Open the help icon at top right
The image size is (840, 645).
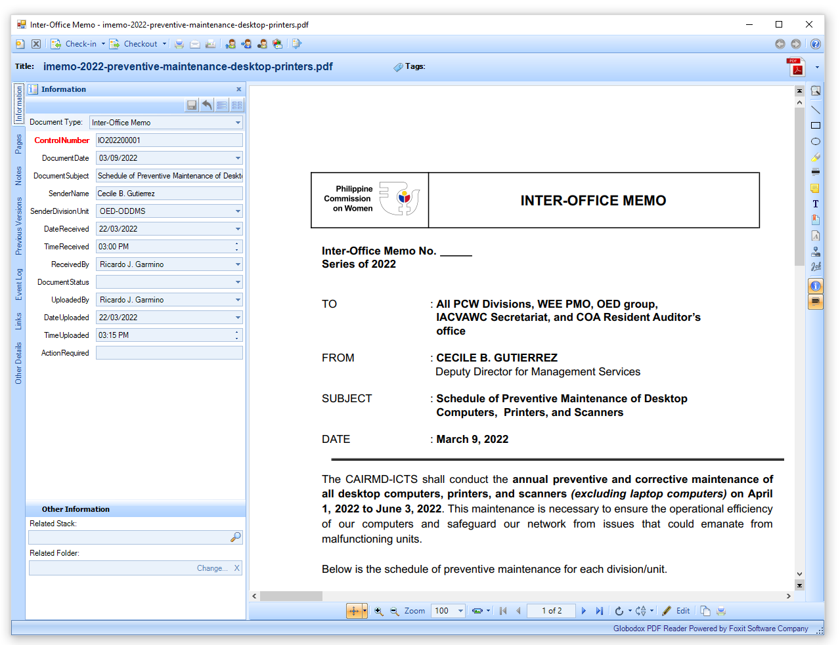click(815, 44)
